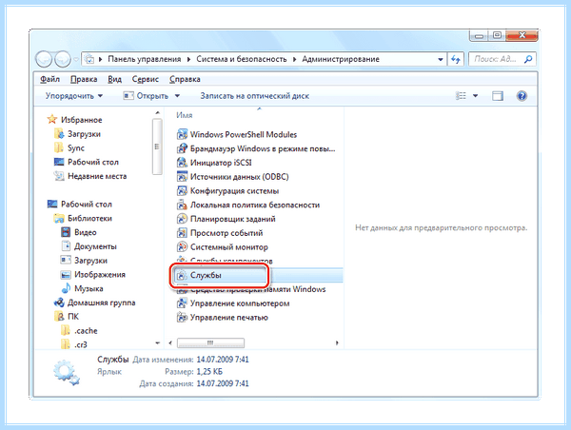The width and height of the screenshot is (571, 430).
Task: Open Windows PowerShell Modules shortcut icon
Action: [182, 134]
